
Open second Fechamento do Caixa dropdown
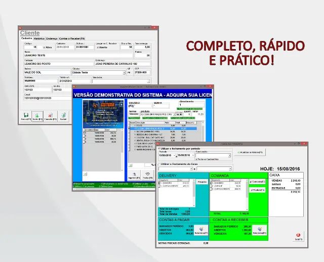coord(230,169)
